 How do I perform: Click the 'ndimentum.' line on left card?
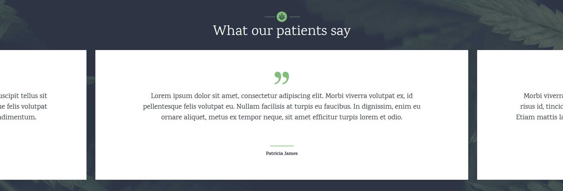pyautogui.click(x=18, y=117)
